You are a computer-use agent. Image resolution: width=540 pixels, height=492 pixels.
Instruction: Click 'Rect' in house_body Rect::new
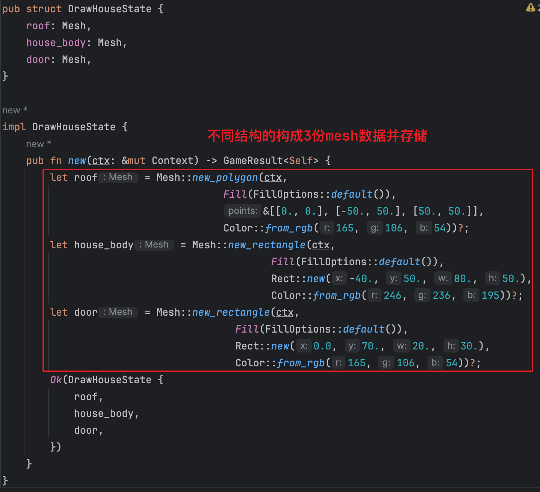(283, 279)
